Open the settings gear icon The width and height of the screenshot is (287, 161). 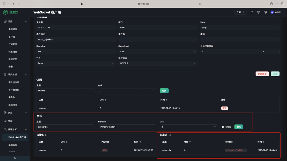click(x=265, y=12)
